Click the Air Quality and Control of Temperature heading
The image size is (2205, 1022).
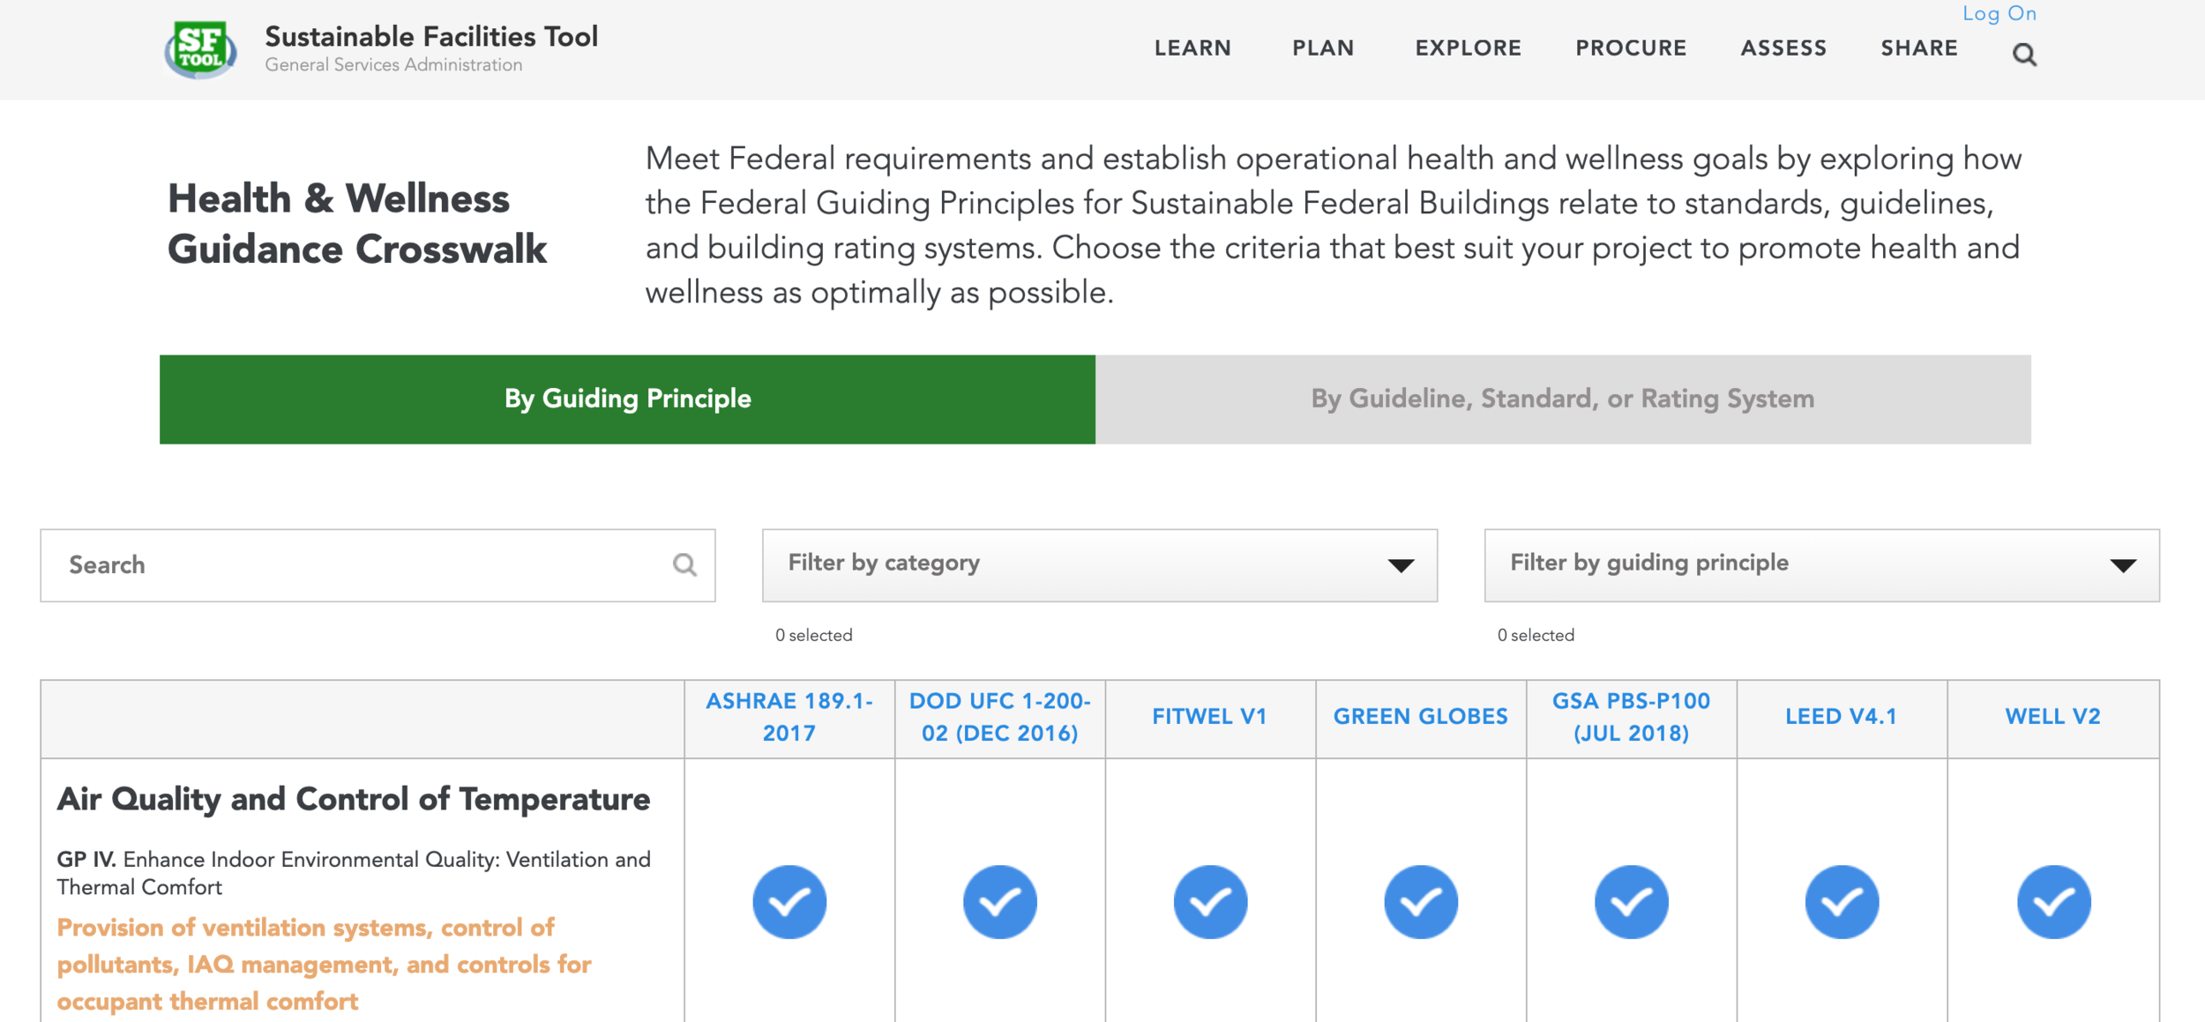pyautogui.click(x=354, y=800)
